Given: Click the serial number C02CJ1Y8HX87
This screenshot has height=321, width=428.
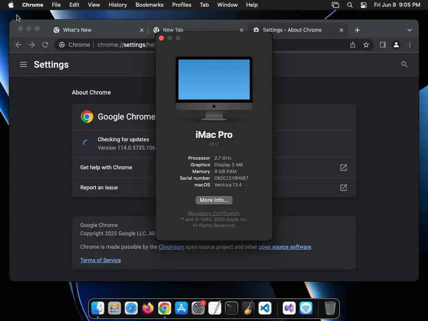Looking at the screenshot, I should pyautogui.click(x=231, y=178).
